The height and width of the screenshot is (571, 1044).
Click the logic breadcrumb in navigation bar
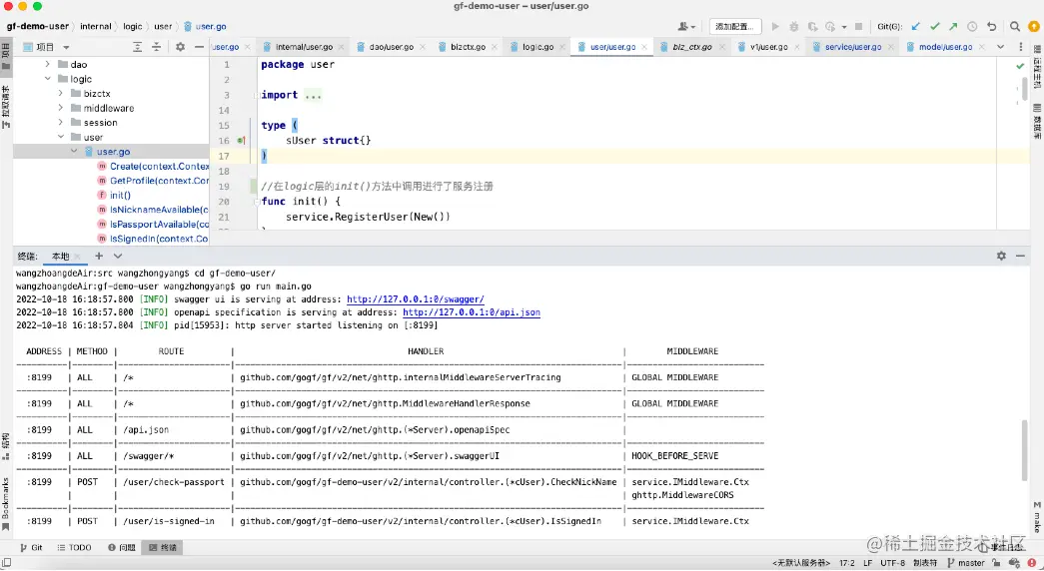pos(133,27)
